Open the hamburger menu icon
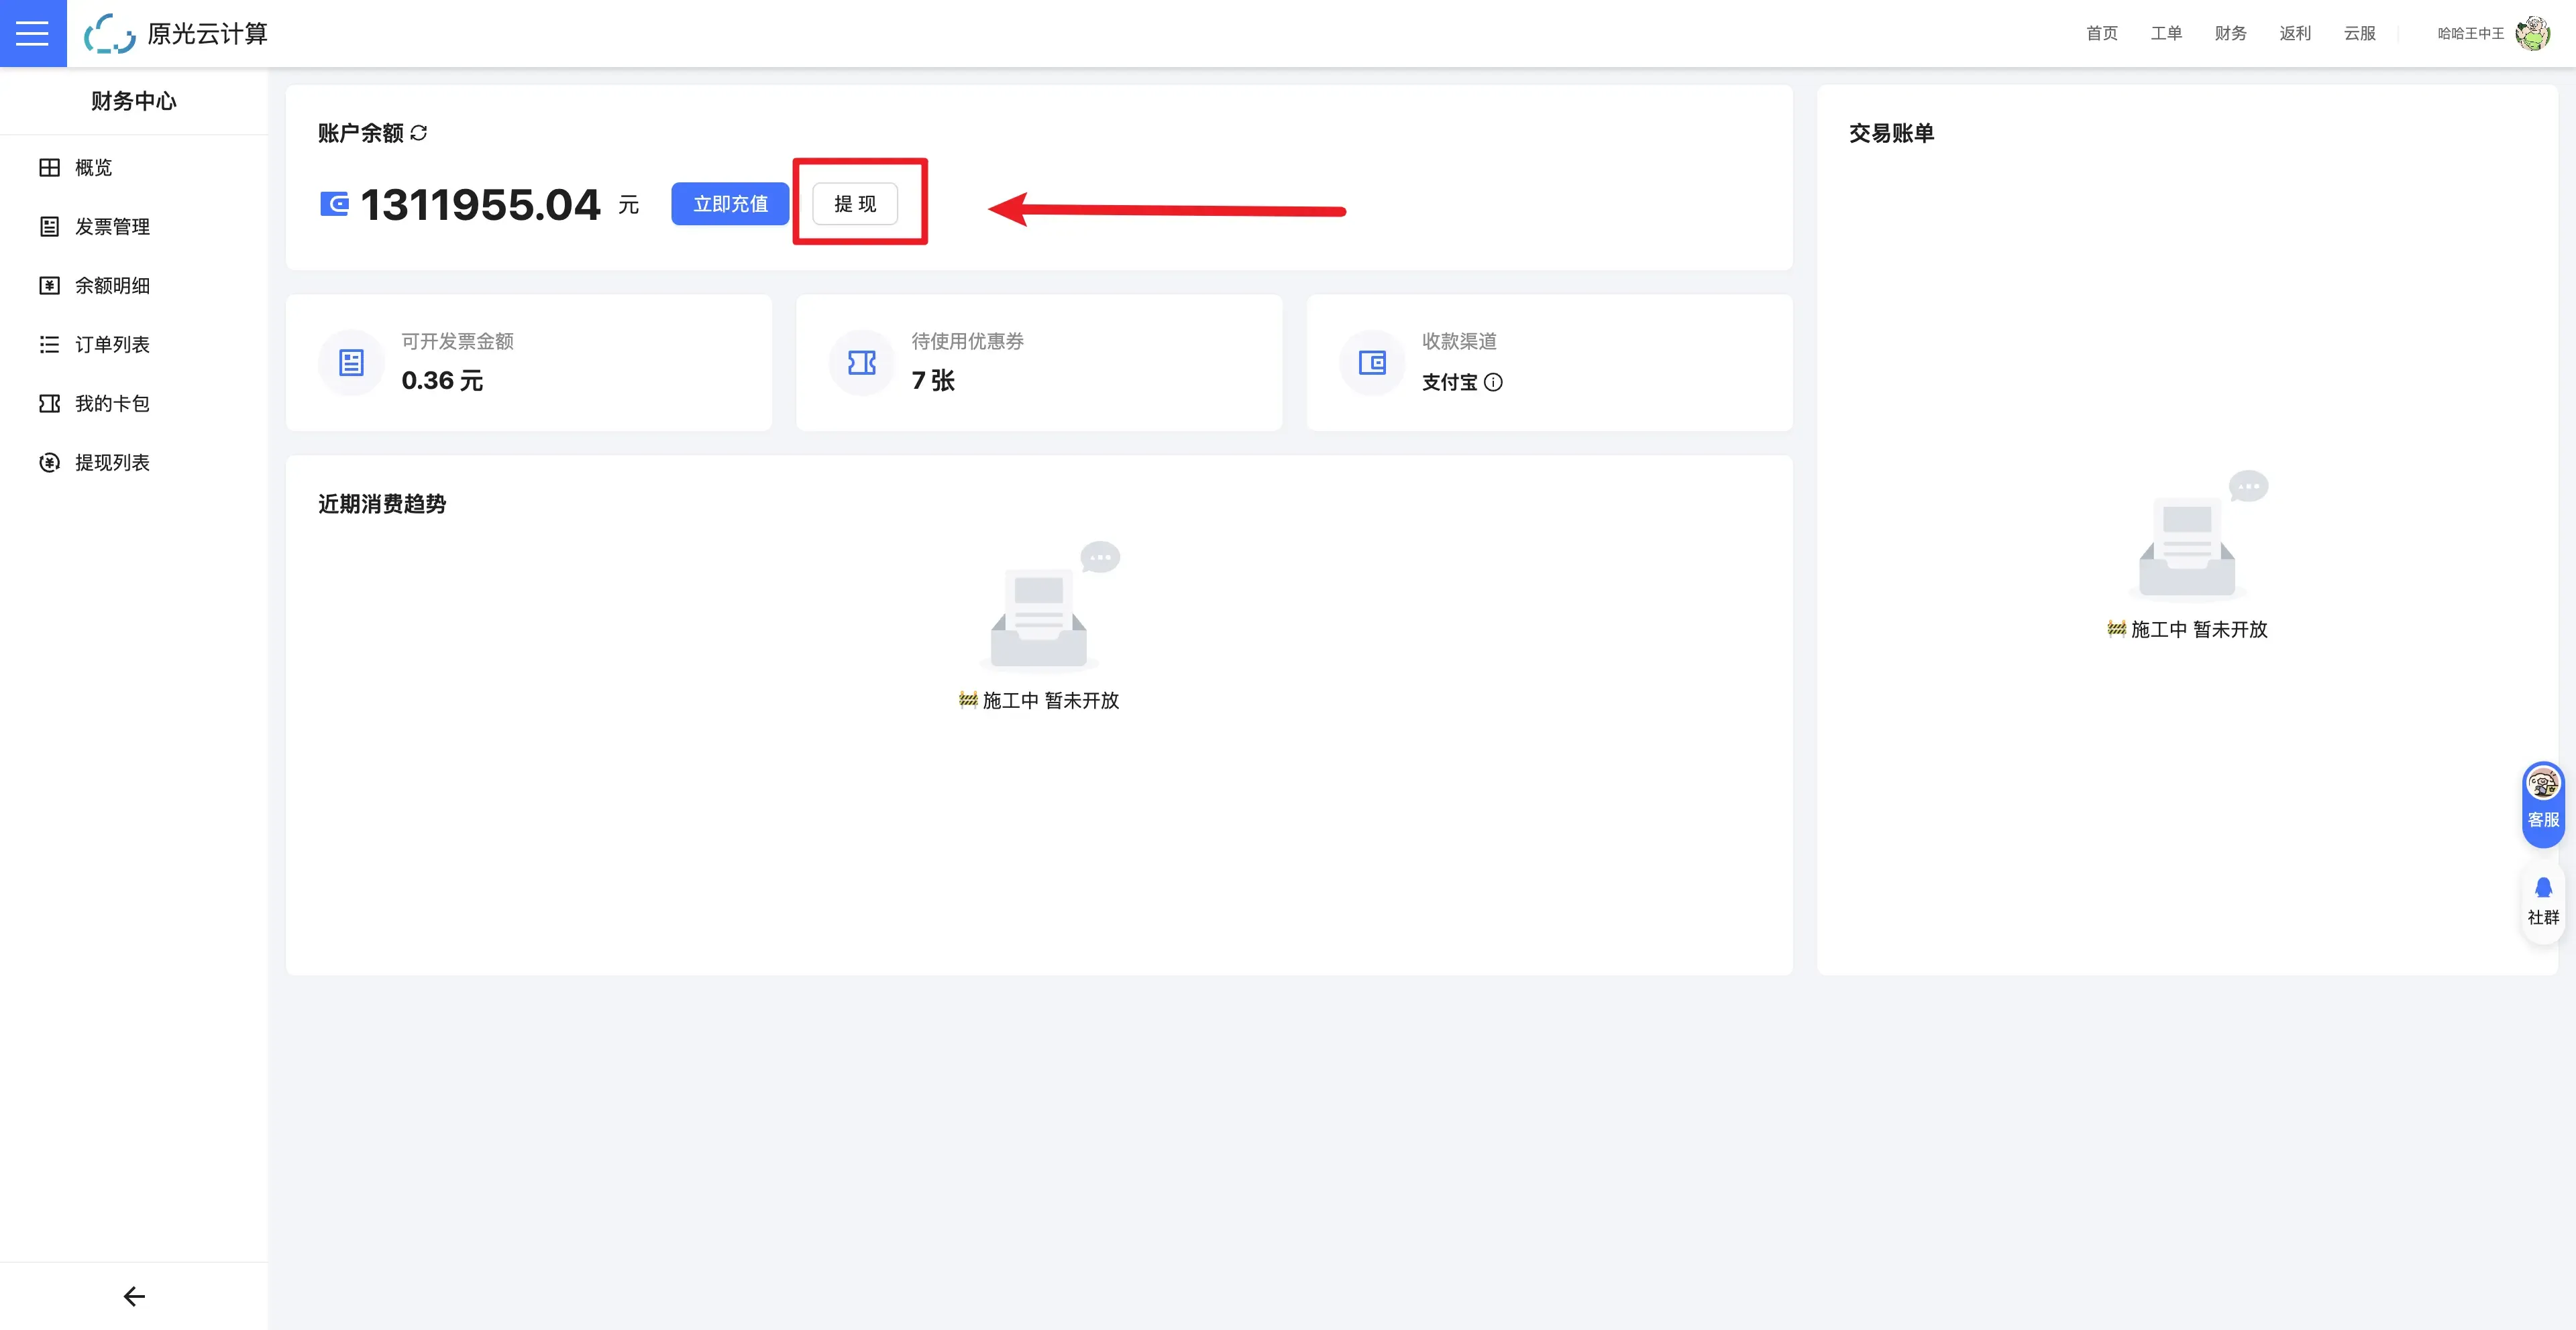This screenshot has height=1330, width=2576. pos(32,33)
